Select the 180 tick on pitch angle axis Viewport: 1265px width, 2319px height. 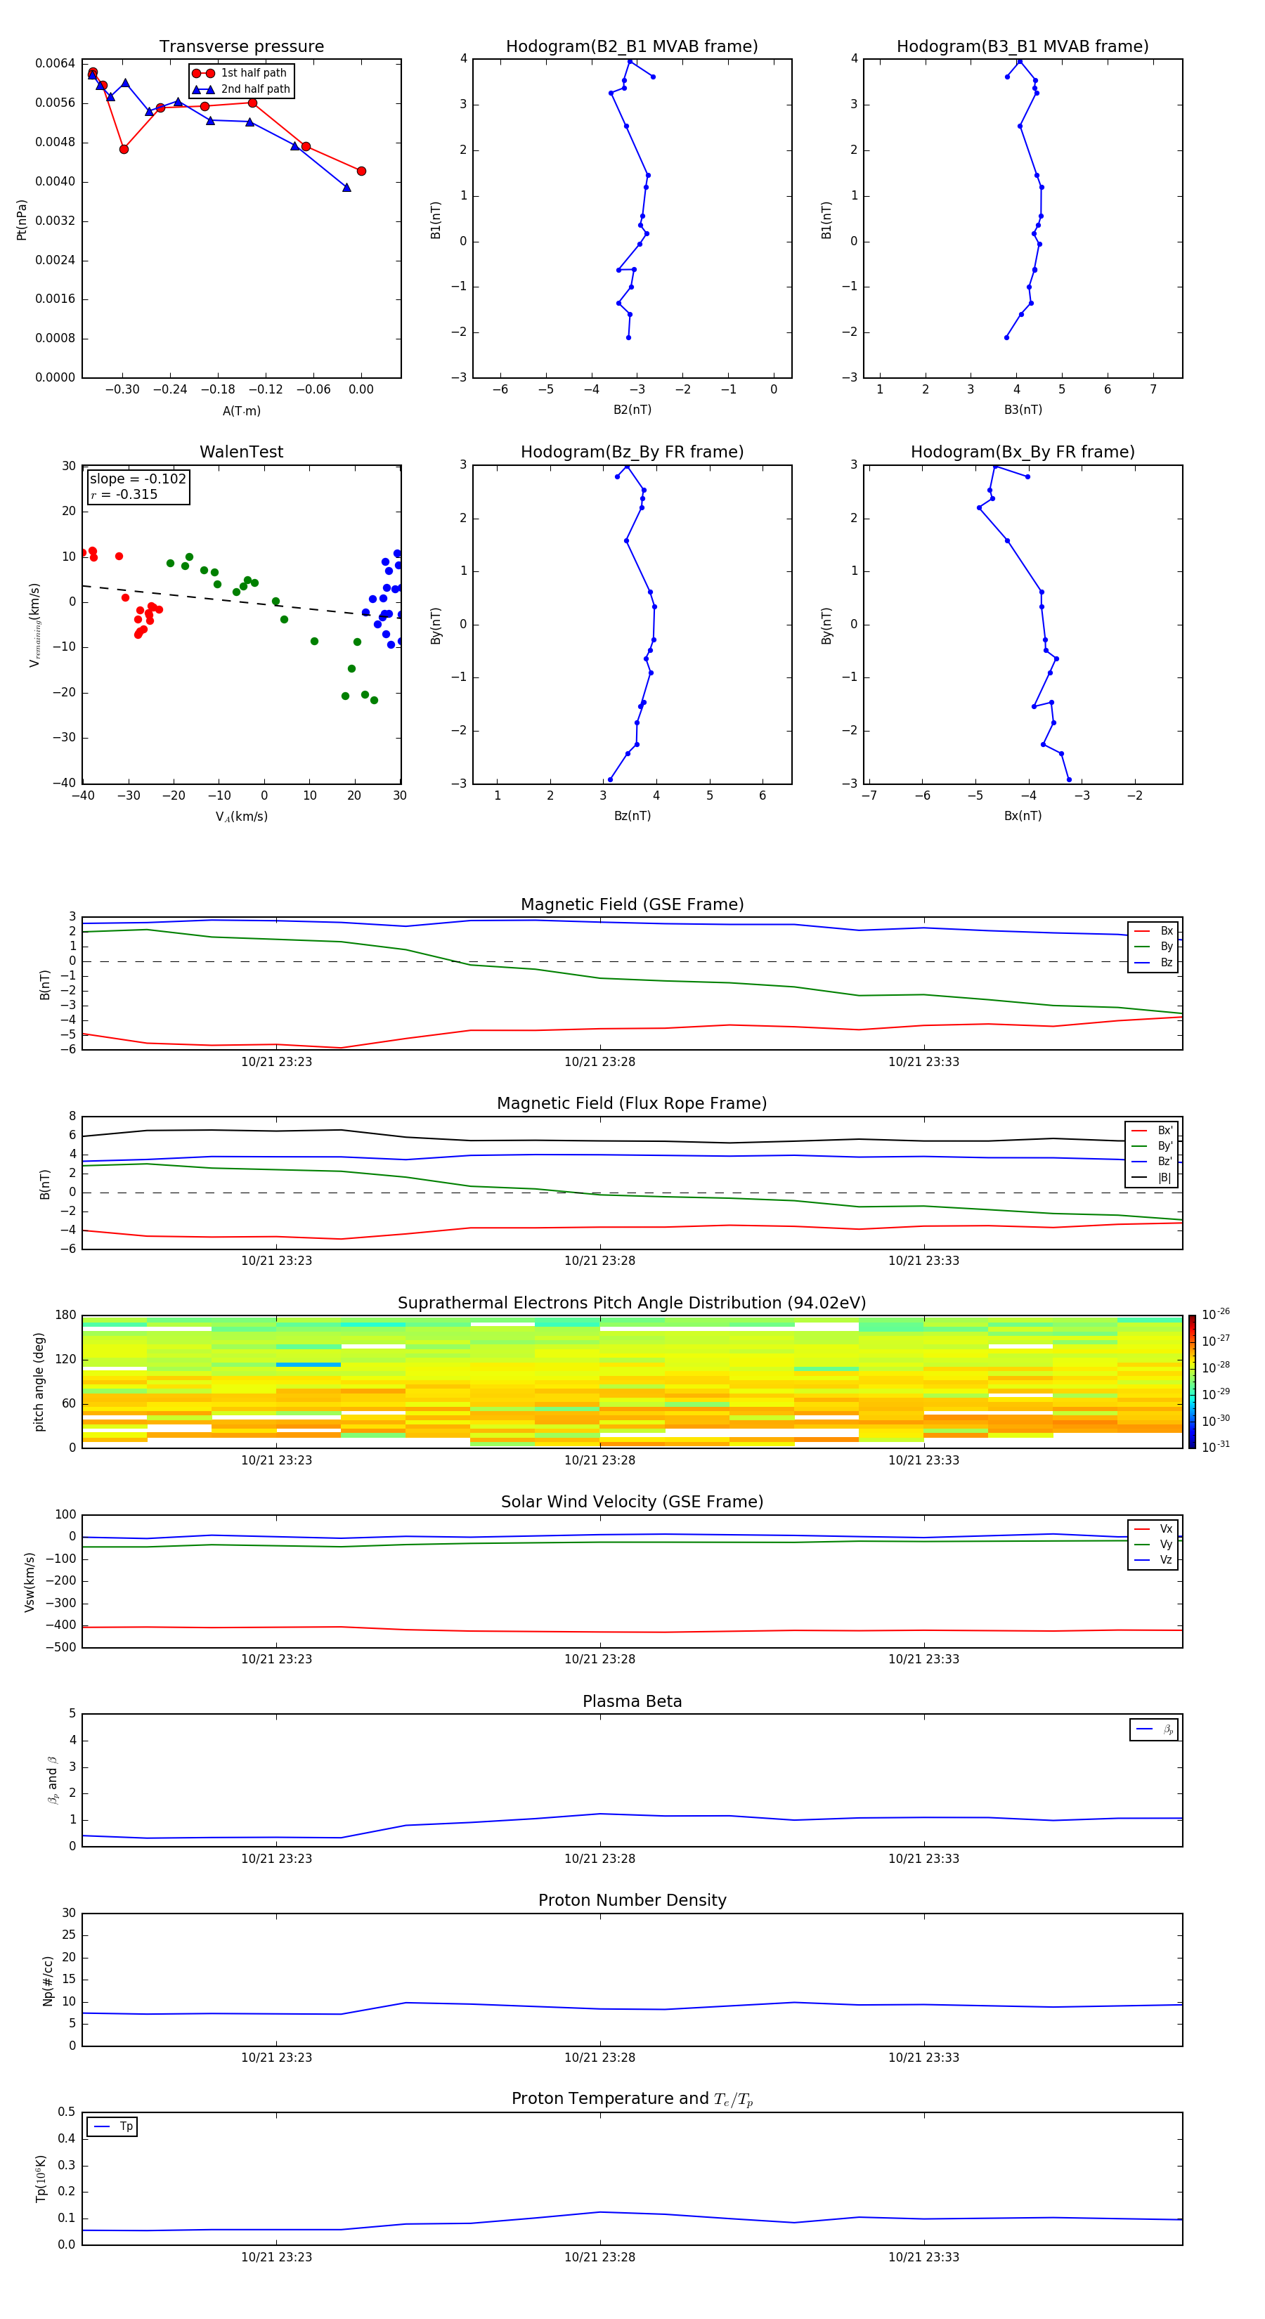[66, 1316]
